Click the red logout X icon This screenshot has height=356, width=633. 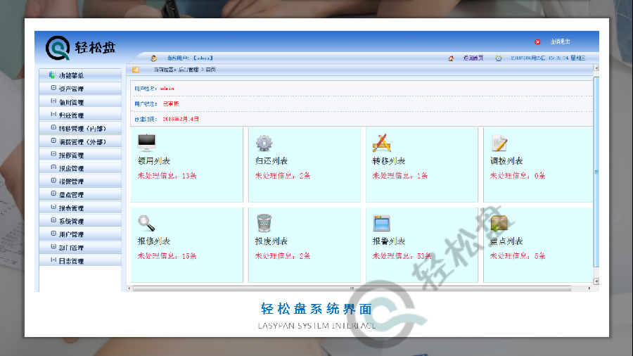pos(537,42)
